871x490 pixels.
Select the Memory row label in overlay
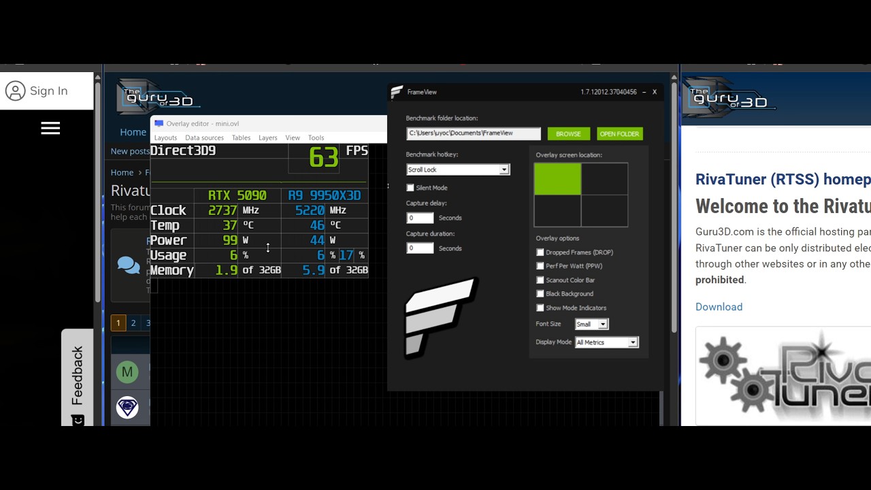click(172, 270)
